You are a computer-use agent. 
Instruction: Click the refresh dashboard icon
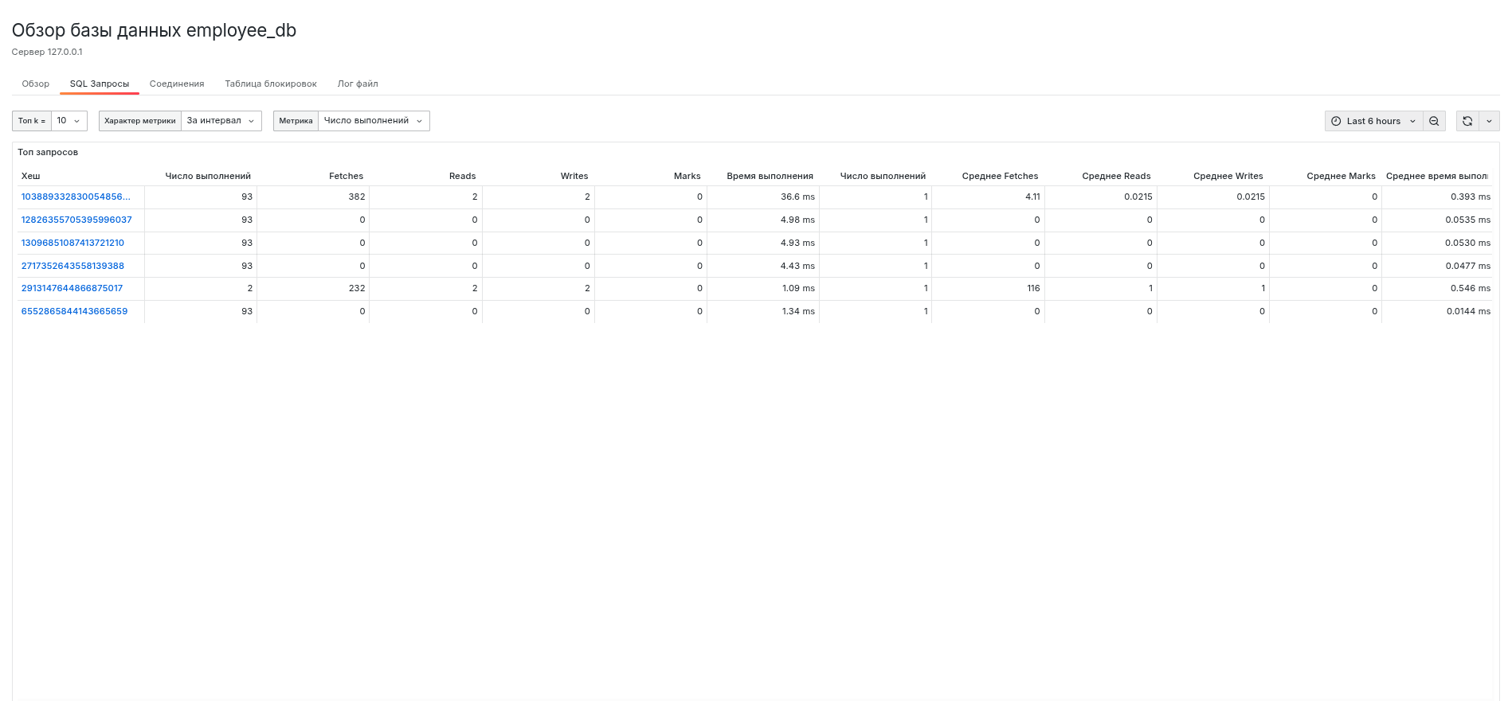pyautogui.click(x=1467, y=121)
